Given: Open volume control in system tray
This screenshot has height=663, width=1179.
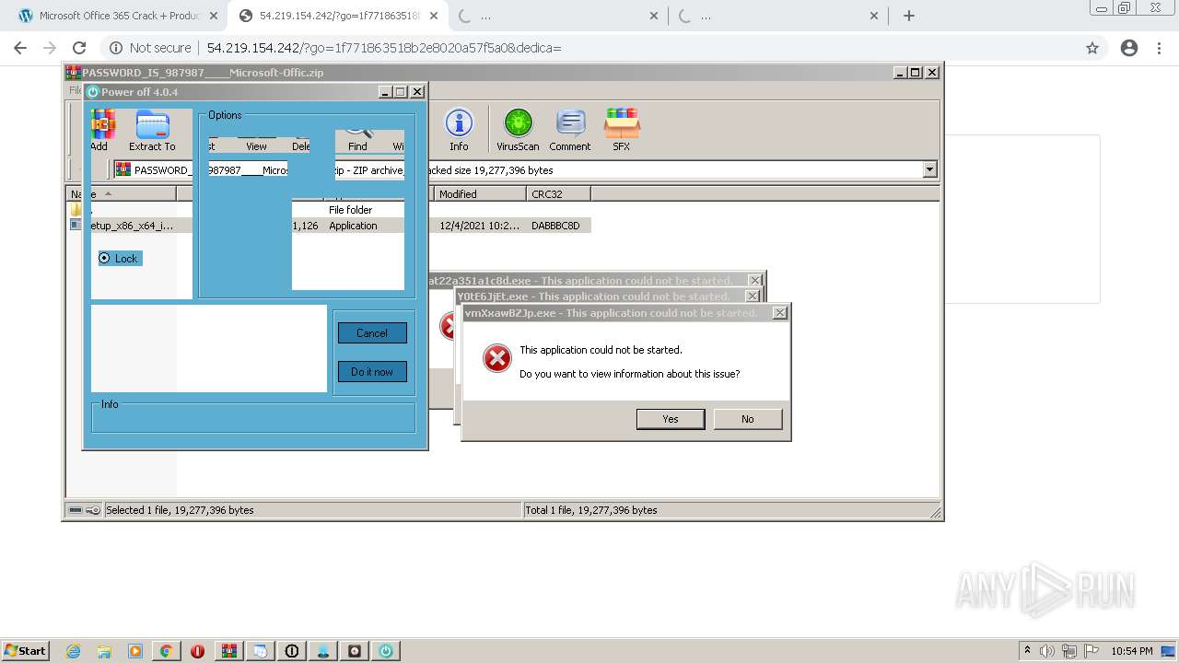Looking at the screenshot, I should tap(1047, 651).
